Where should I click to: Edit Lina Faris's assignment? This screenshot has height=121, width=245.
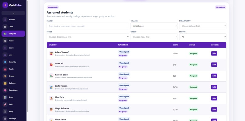tap(214, 98)
